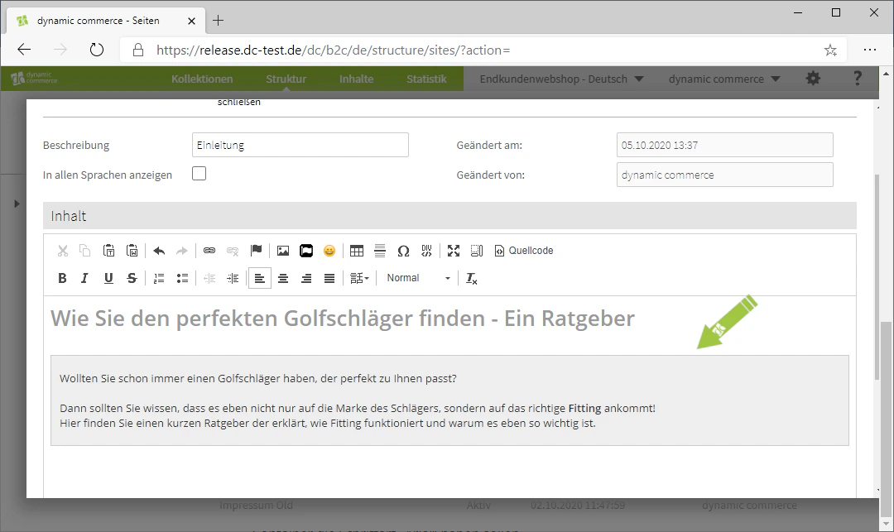Click the Beschreibung input field

(300, 145)
